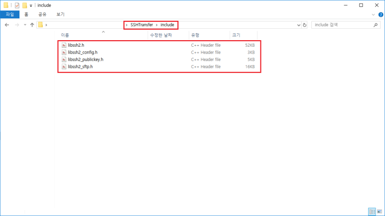Go up one folder level

[32, 25]
